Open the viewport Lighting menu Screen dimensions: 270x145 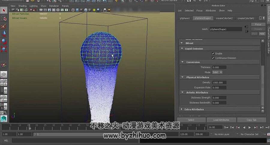pyautogui.click(x=33, y=6)
